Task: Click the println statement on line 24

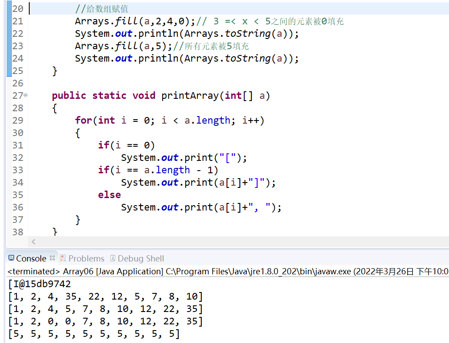Action: click(x=187, y=58)
